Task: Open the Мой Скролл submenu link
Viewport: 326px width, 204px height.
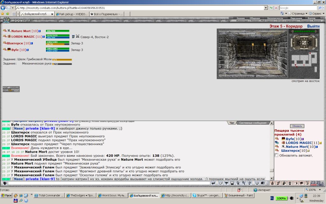Action: click(x=267, y=21)
